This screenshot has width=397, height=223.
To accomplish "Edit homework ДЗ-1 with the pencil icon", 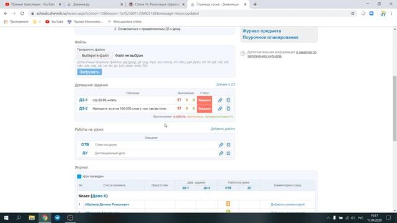I will (220, 100).
